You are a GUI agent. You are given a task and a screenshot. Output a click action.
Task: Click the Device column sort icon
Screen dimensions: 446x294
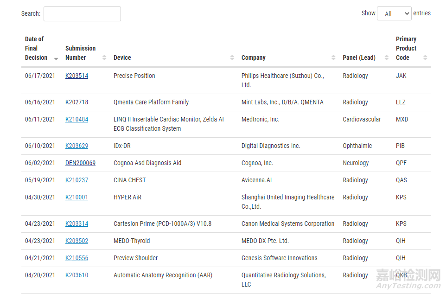232,58
